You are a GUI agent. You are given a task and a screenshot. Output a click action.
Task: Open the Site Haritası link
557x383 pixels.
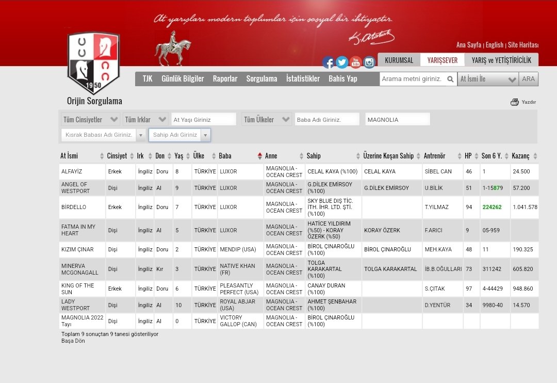tap(523, 45)
